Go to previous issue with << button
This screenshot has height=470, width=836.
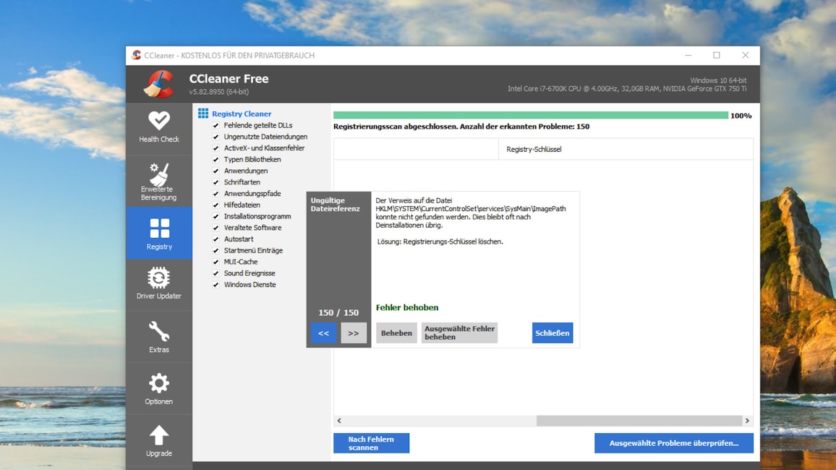[x=324, y=333]
